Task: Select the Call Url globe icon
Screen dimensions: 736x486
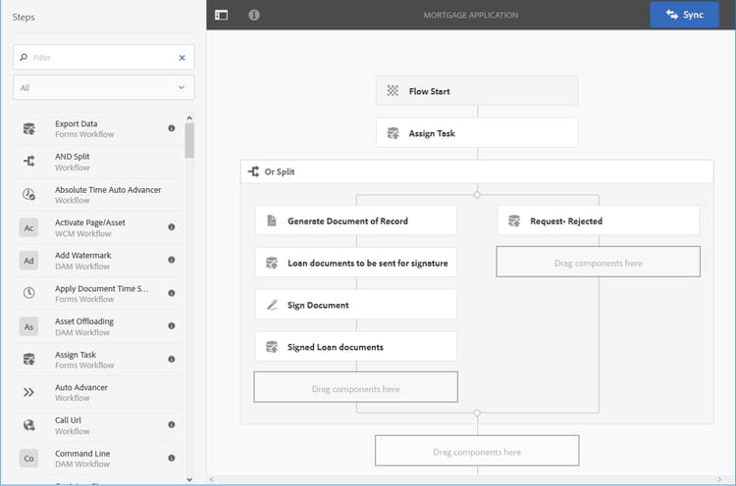Action: (x=29, y=425)
